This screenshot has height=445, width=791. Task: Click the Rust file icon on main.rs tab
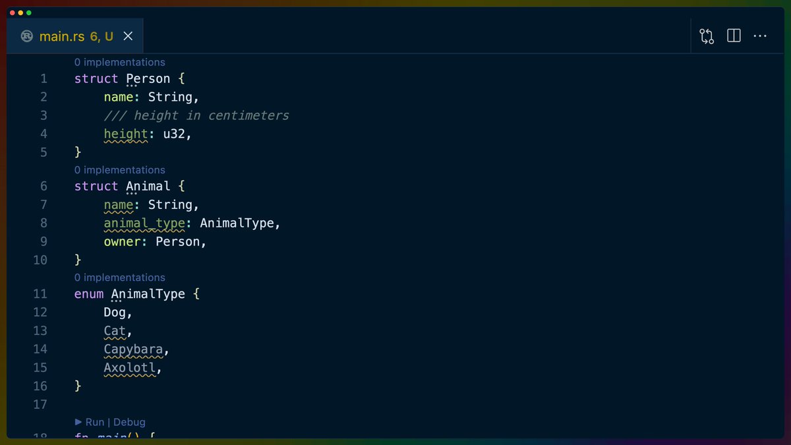(x=27, y=36)
